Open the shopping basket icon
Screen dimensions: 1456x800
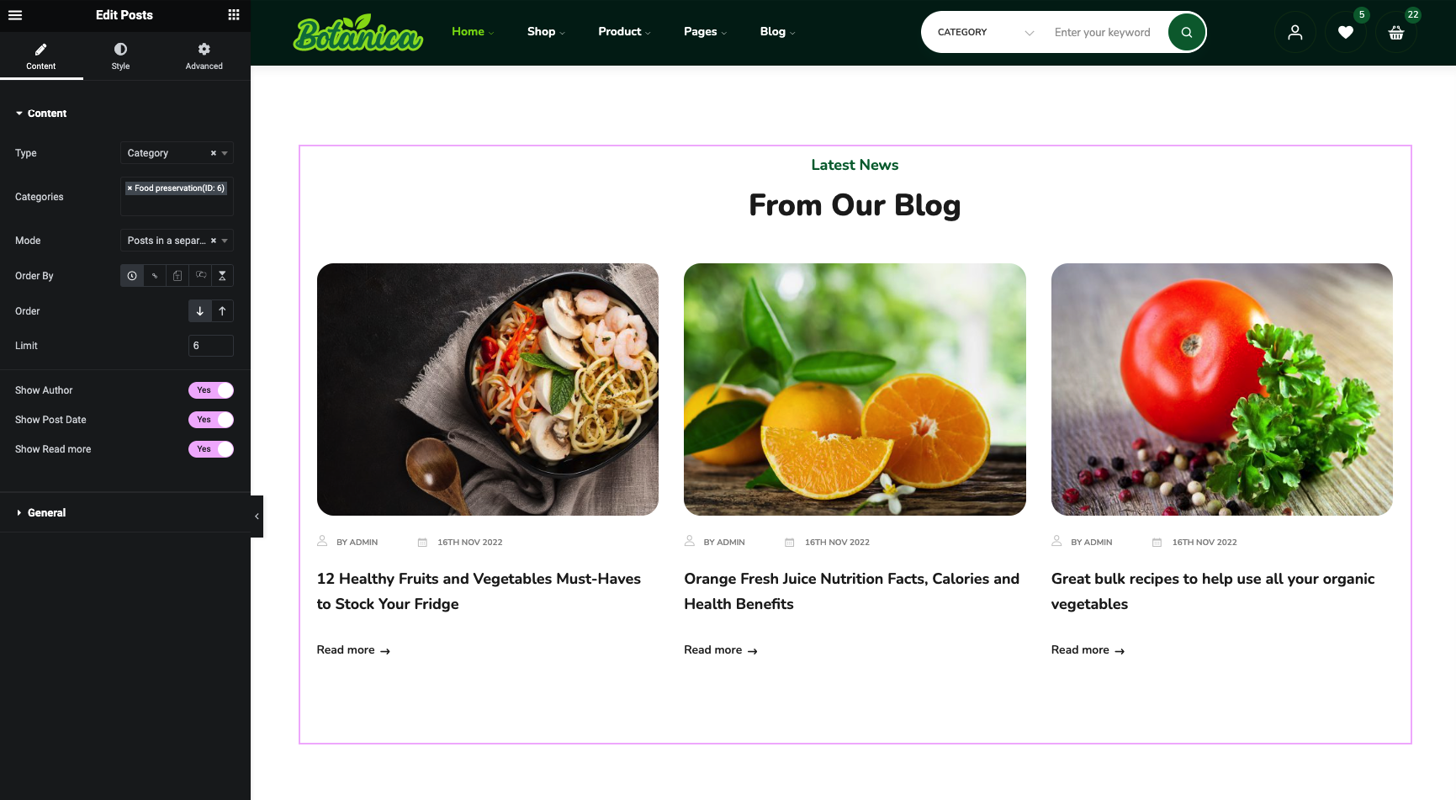(1396, 32)
